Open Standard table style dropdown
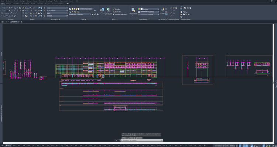 pos(57,16)
